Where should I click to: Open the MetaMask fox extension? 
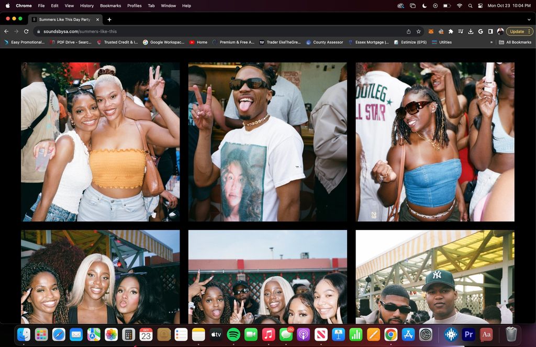click(x=431, y=31)
